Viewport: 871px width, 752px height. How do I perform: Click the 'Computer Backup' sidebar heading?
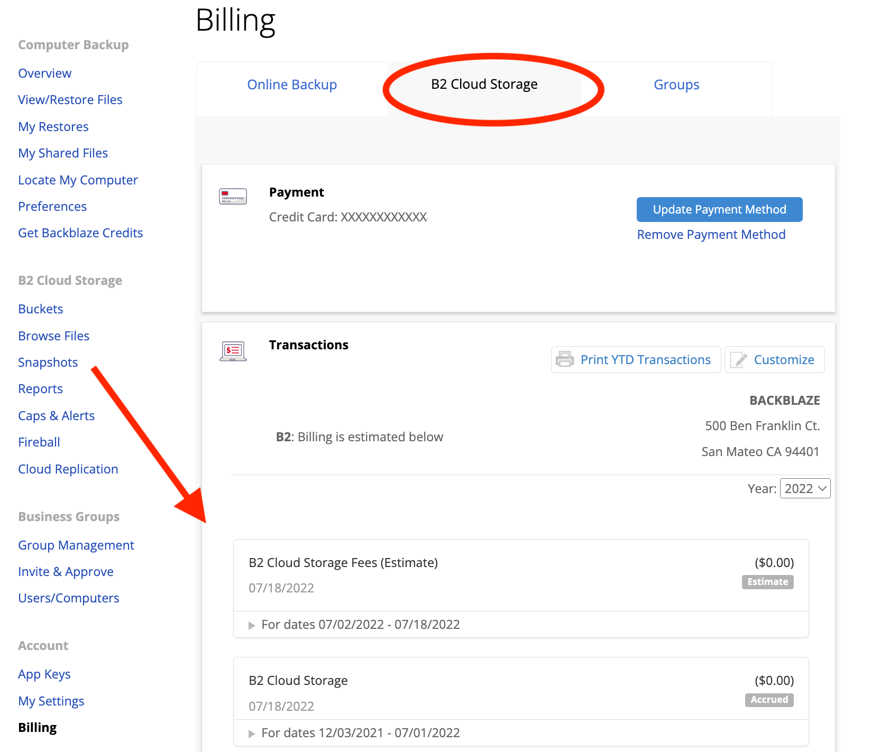[74, 45]
